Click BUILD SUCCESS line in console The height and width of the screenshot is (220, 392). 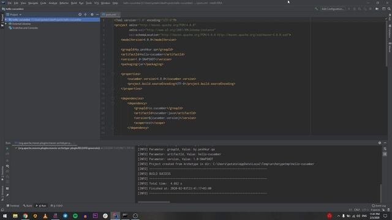click(160, 174)
